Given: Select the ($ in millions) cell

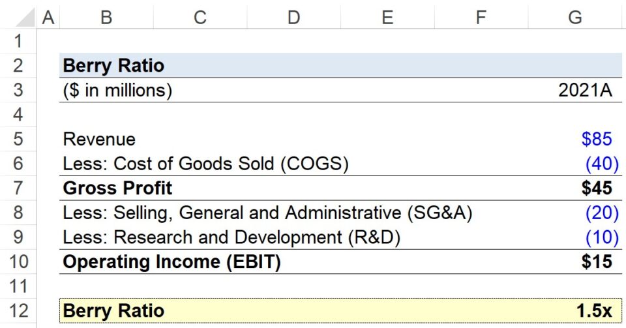Looking at the screenshot, I should pyautogui.click(x=117, y=91).
